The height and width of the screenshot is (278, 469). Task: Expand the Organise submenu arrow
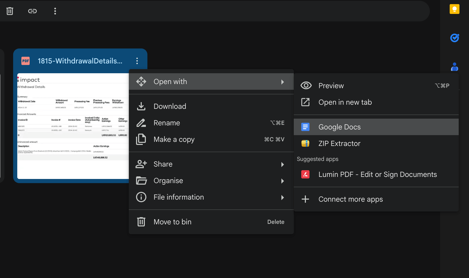283,181
